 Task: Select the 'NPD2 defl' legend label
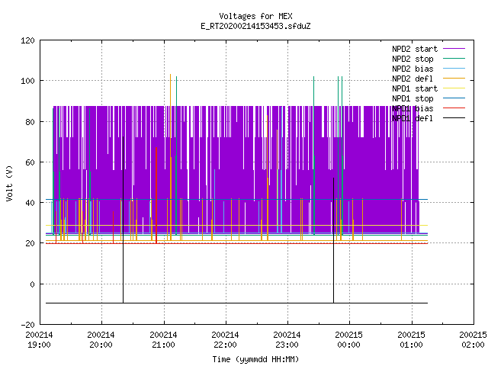[413, 79]
